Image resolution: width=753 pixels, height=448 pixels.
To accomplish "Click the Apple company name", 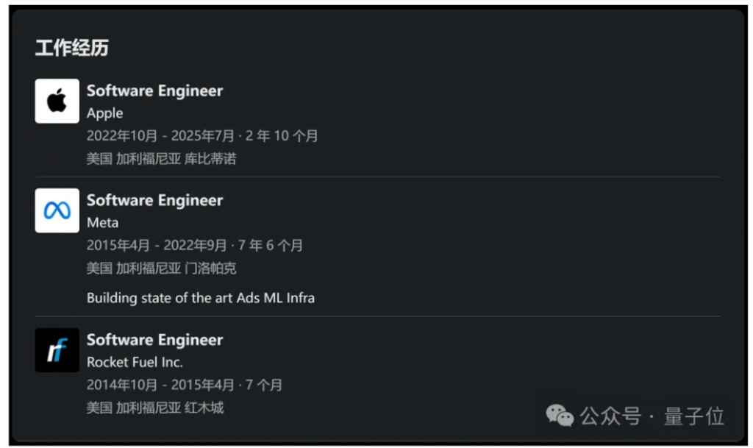I will tap(104, 113).
